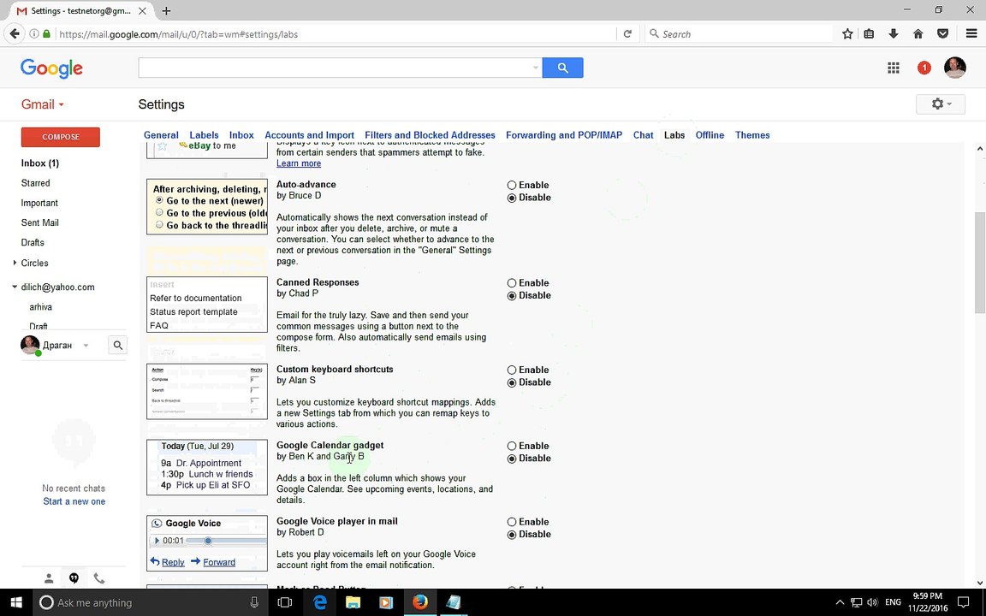Screen dimensions: 986x616
Task: Click the Google logo
Action: click(51, 68)
